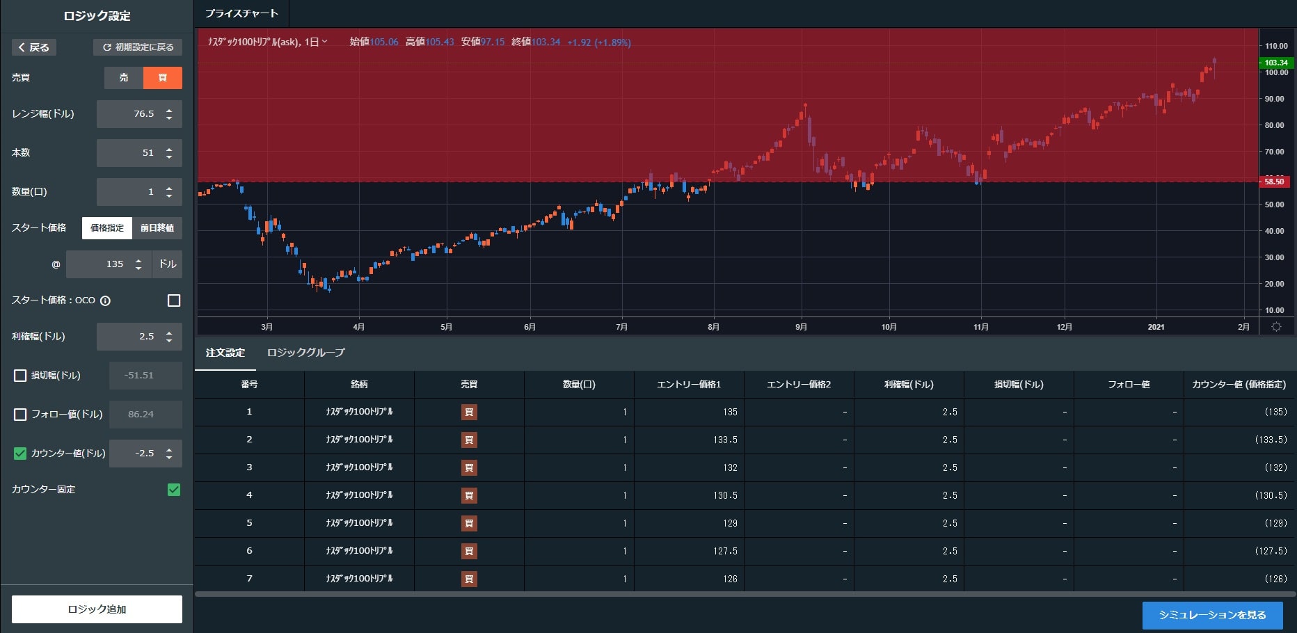The height and width of the screenshot is (633, 1297).
Task: Adjust 利確幅 stepper arrows
Action: 169,337
